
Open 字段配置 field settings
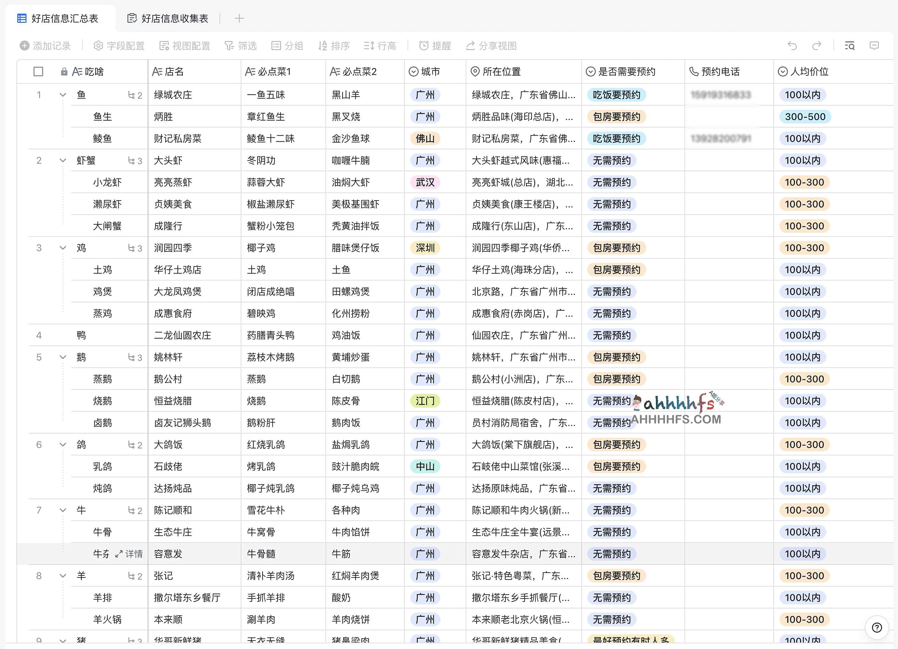[x=119, y=46]
